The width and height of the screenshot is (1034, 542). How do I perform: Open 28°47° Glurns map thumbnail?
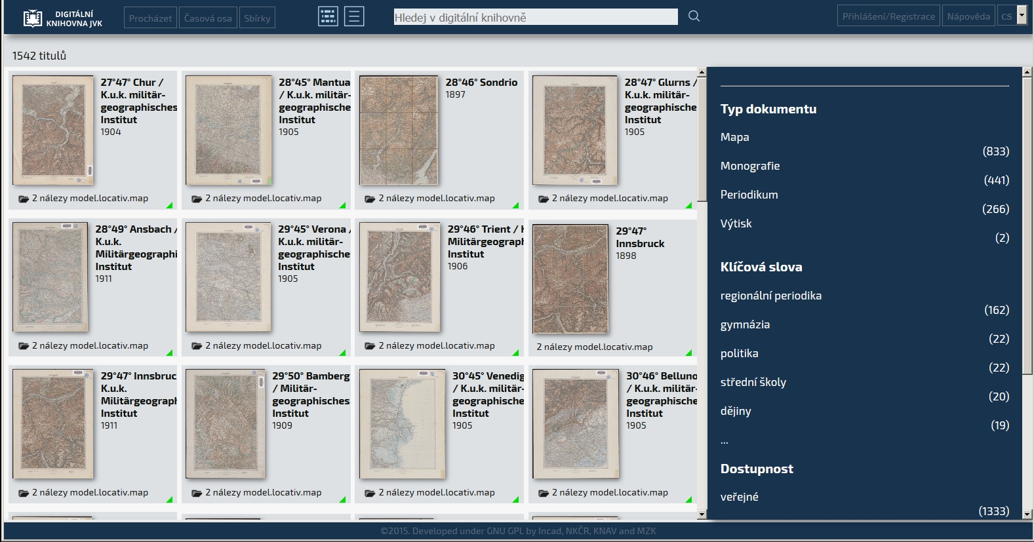(x=575, y=130)
